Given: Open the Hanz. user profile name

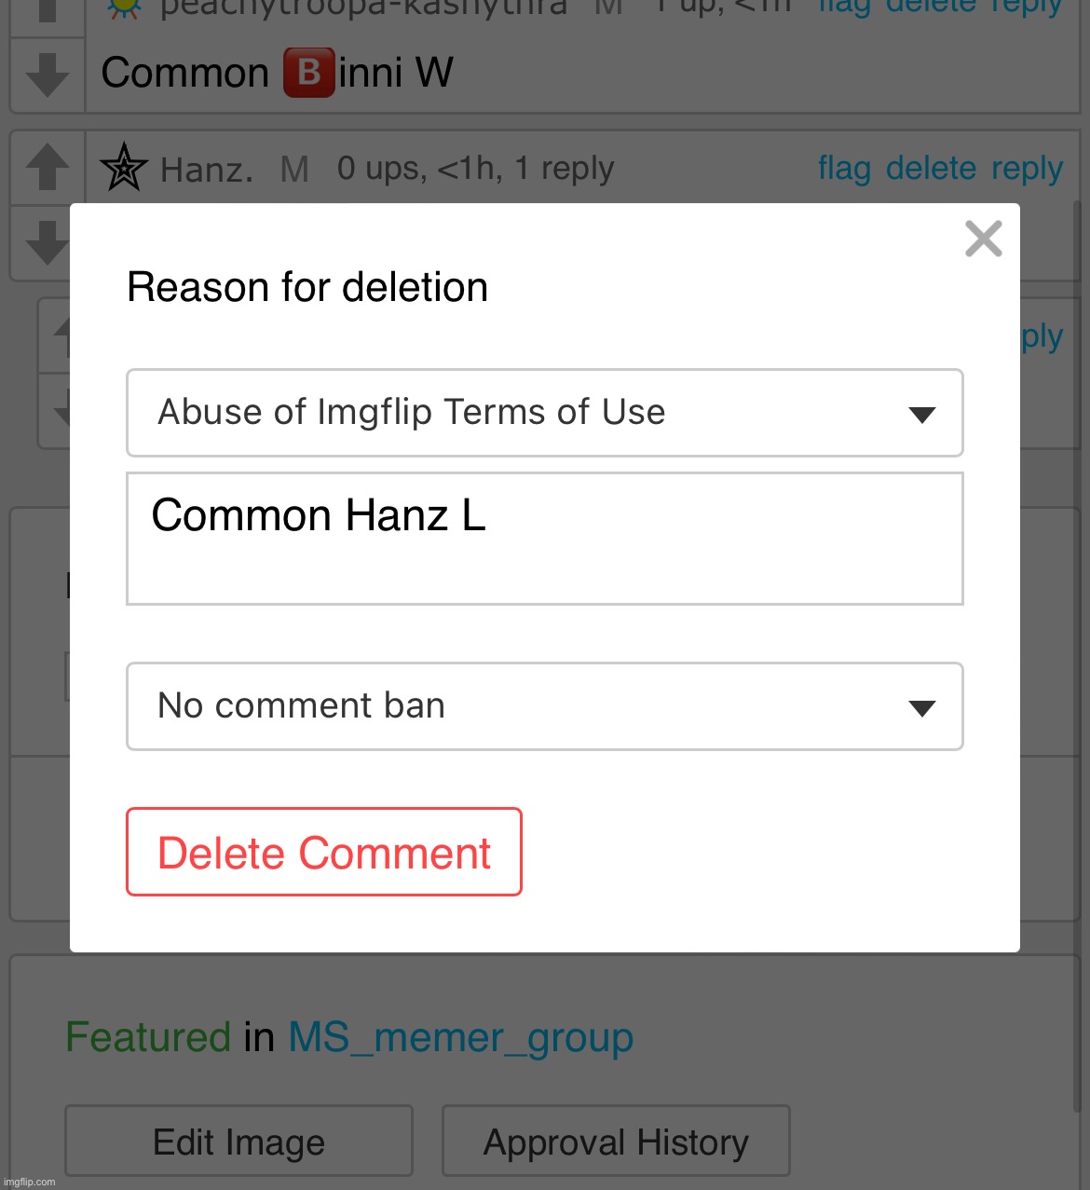Looking at the screenshot, I should click(207, 170).
